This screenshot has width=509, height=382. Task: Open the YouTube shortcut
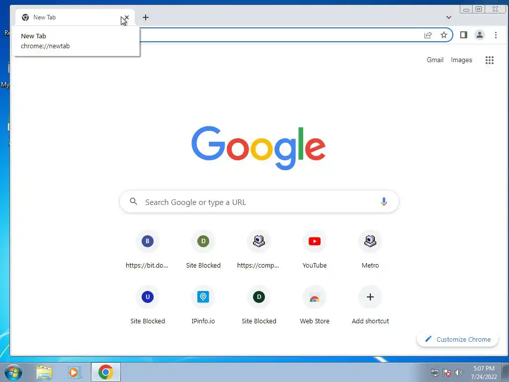315,250
